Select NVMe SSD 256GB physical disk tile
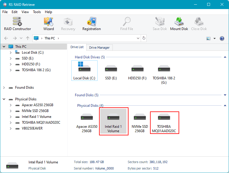The height and width of the screenshot is (173, 229). pyautogui.click(x=140, y=123)
